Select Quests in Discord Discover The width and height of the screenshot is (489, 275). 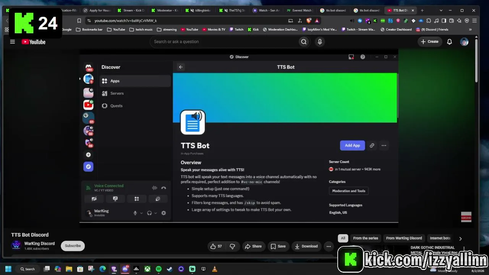tap(135, 106)
